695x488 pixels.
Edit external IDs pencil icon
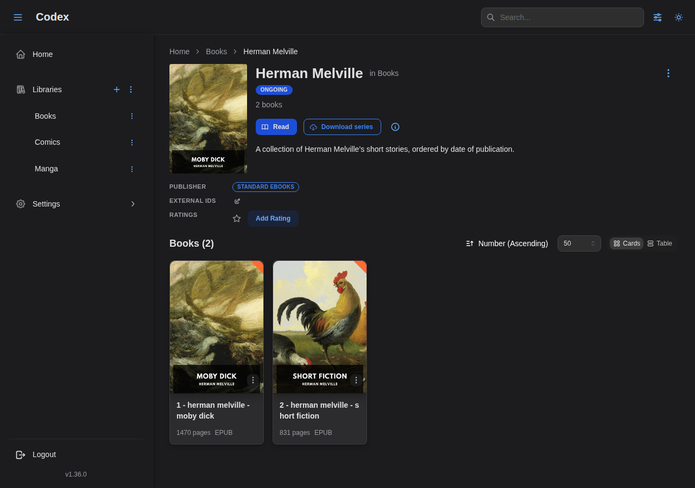tap(237, 201)
